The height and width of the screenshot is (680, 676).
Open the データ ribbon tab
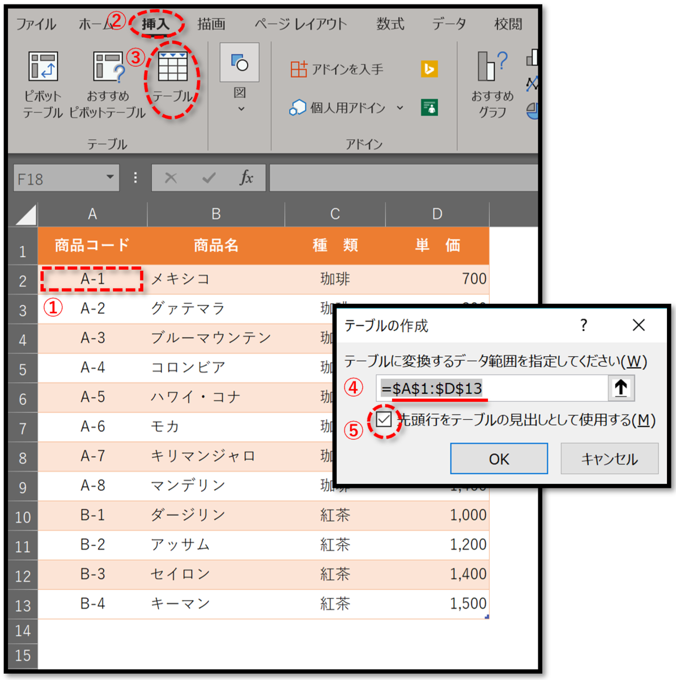pos(448,24)
